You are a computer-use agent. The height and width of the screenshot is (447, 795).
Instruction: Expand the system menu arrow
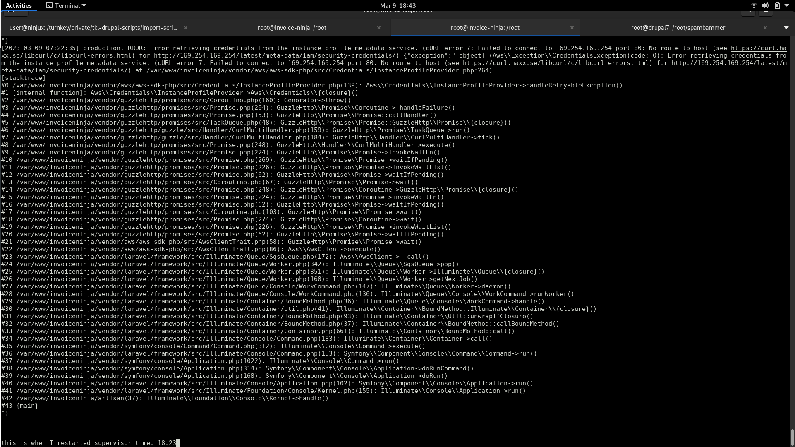point(786,5)
